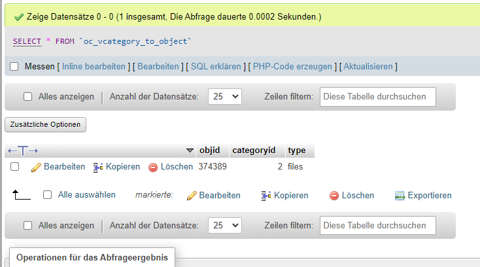Click the pencil icon next to markierte Bearbeiten
This screenshot has width=480, height=267.
192,196
